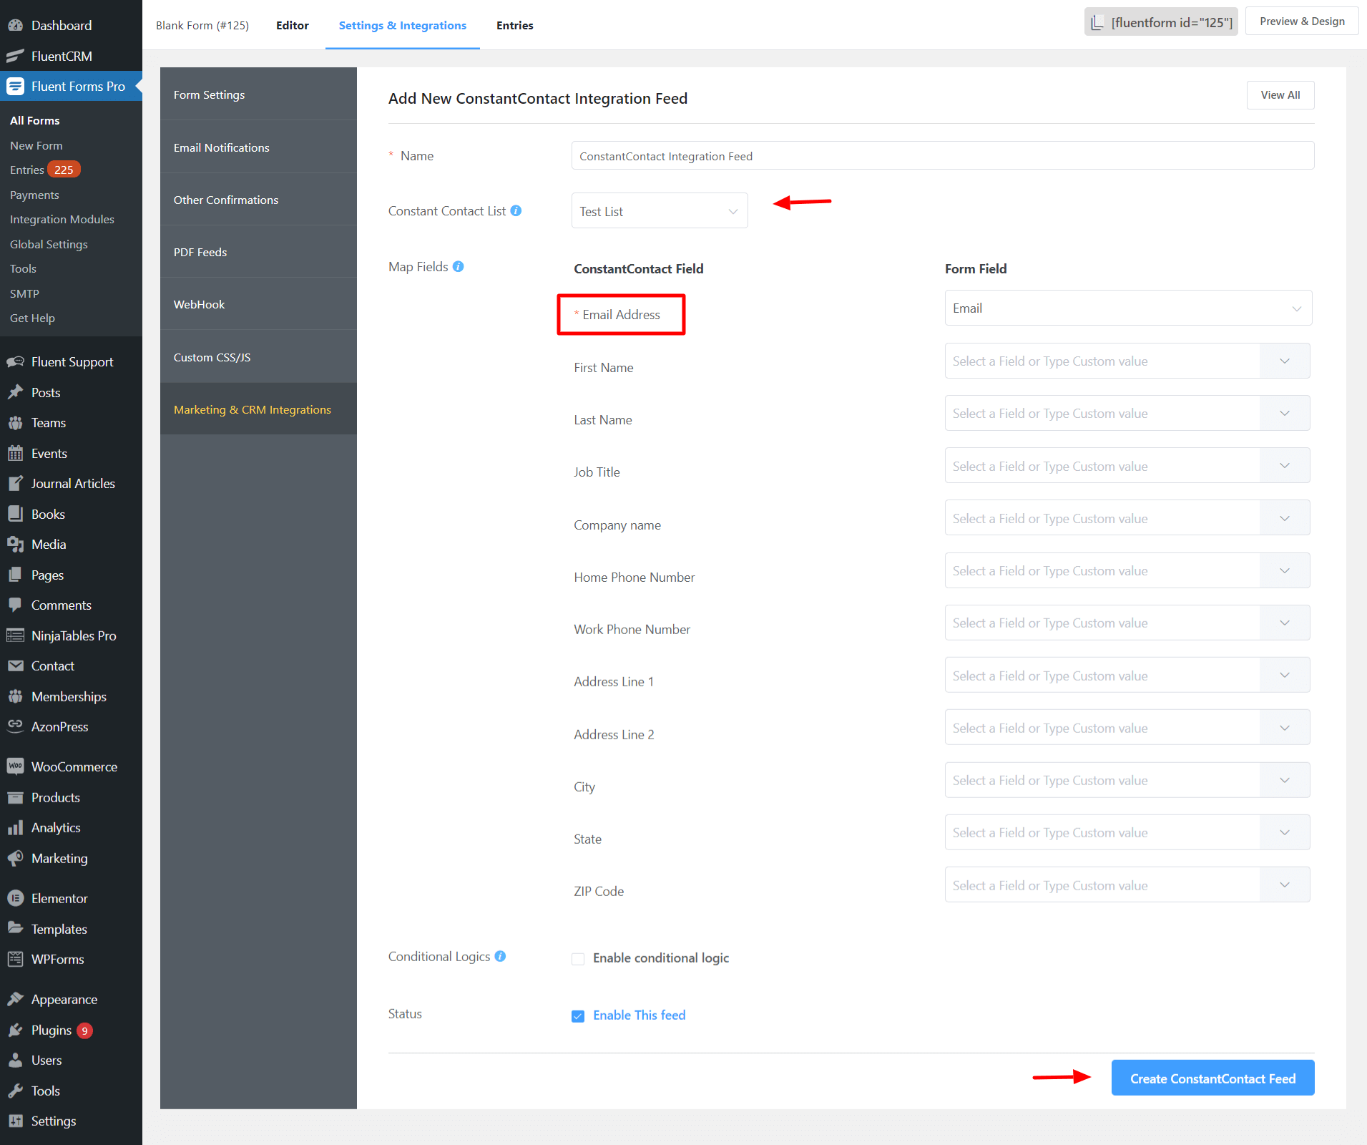Click the NinjaTables Pro icon
The height and width of the screenshot is (1145, 1367).
tap(15, 635)
